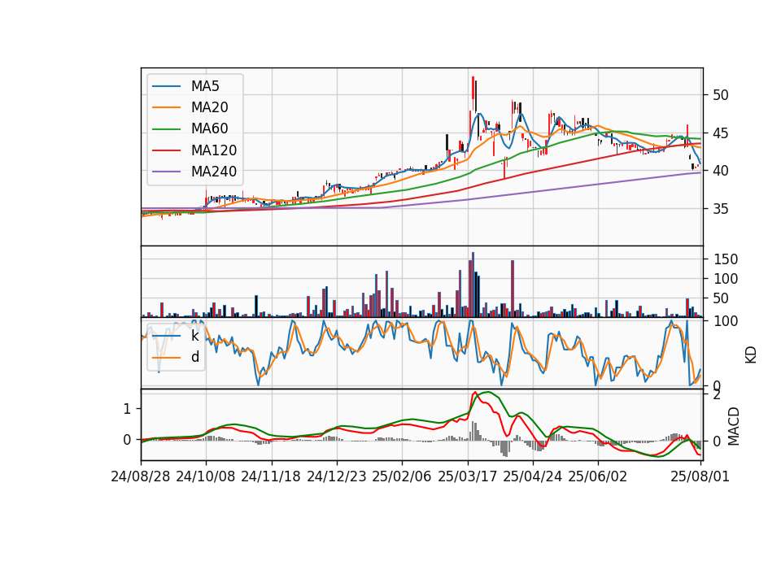
Task: Click the MA20 legend label
Action: pyautogui.click(x=209, y=107)
